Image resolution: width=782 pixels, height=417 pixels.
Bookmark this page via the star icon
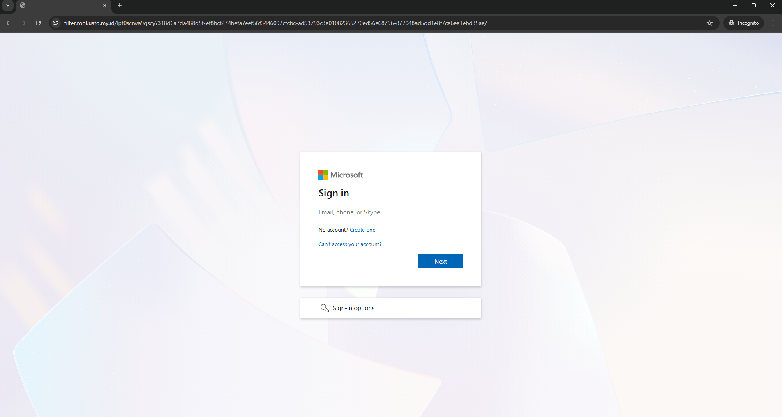click(x=710, y=23)
